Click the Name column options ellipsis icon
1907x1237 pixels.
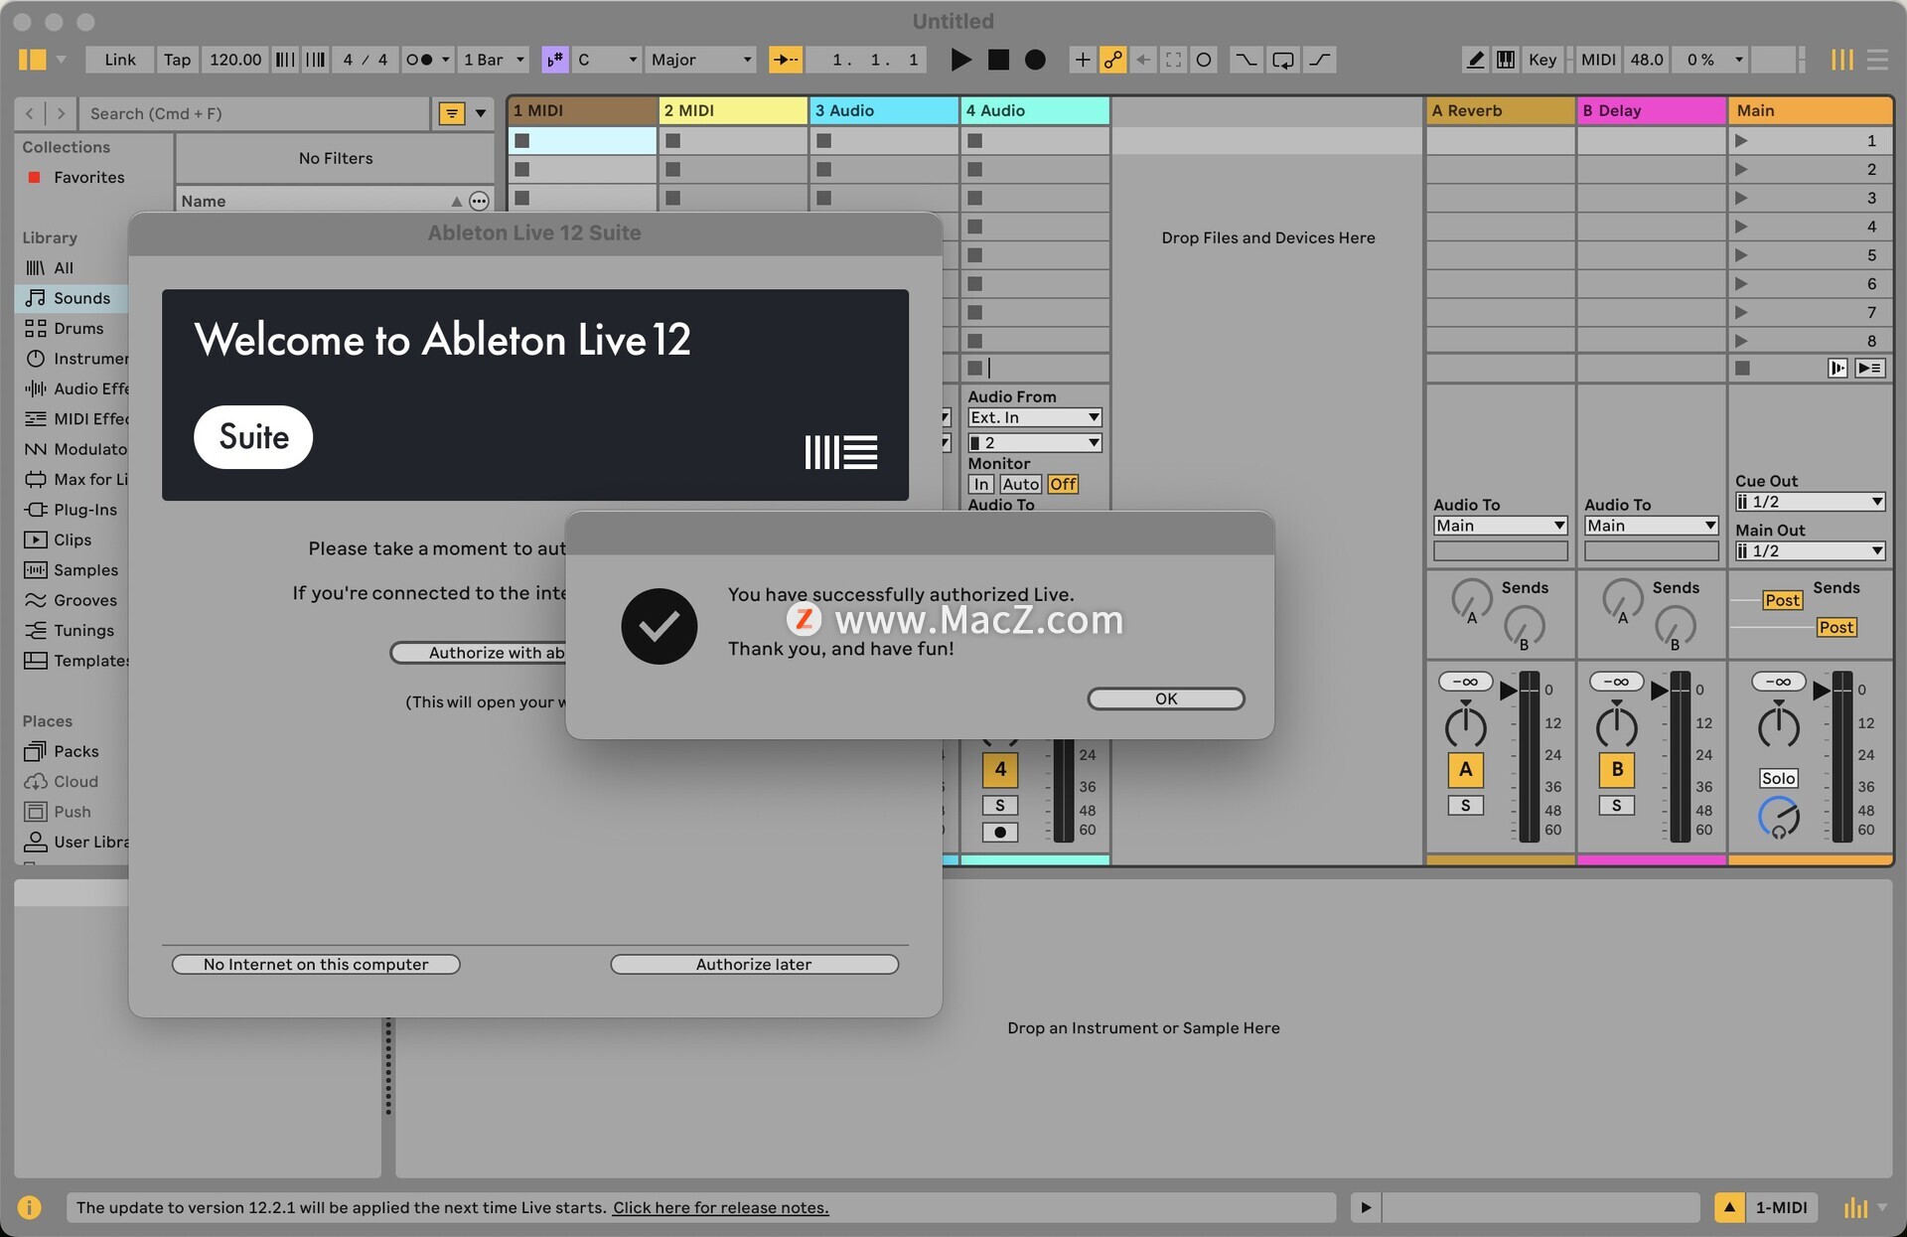click(479, 201)
